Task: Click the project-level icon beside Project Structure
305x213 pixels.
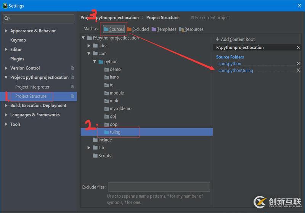Action: (72, 96)
